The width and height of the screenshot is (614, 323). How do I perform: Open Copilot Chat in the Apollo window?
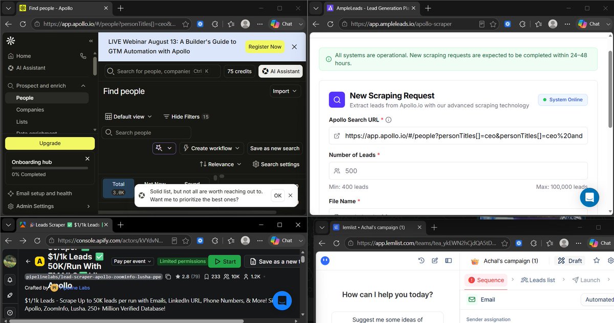coord(281,24)
